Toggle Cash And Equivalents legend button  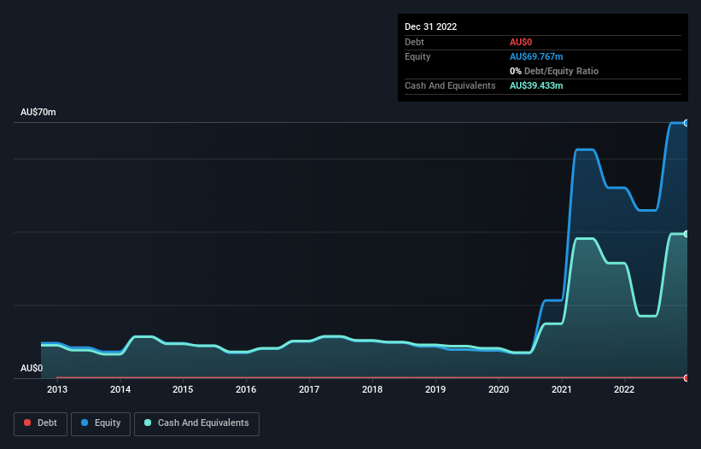pyautogui.click(x=196, y=423)
